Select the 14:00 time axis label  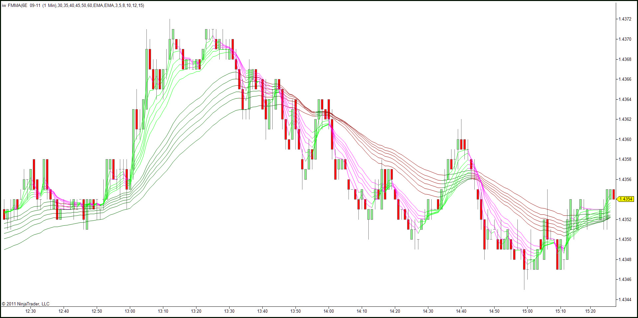[329, 311]
